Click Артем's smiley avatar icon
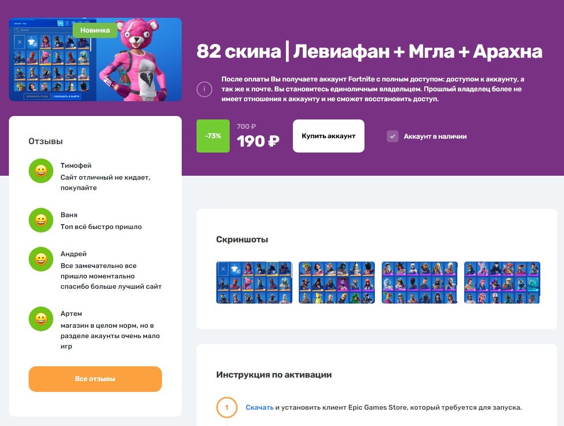 41,319
